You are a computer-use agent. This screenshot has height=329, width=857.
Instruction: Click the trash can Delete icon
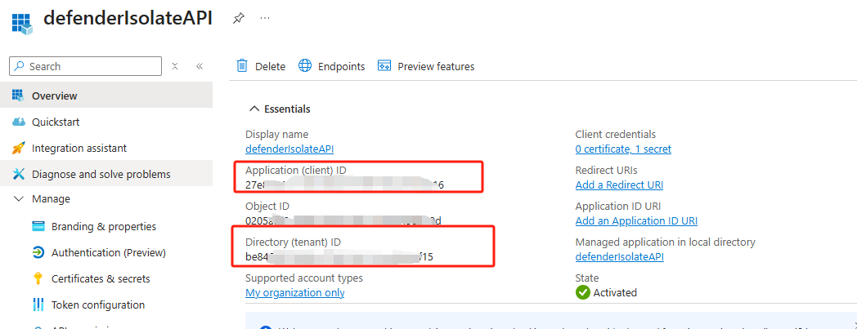pyautogui.click(x=241, y=66)
